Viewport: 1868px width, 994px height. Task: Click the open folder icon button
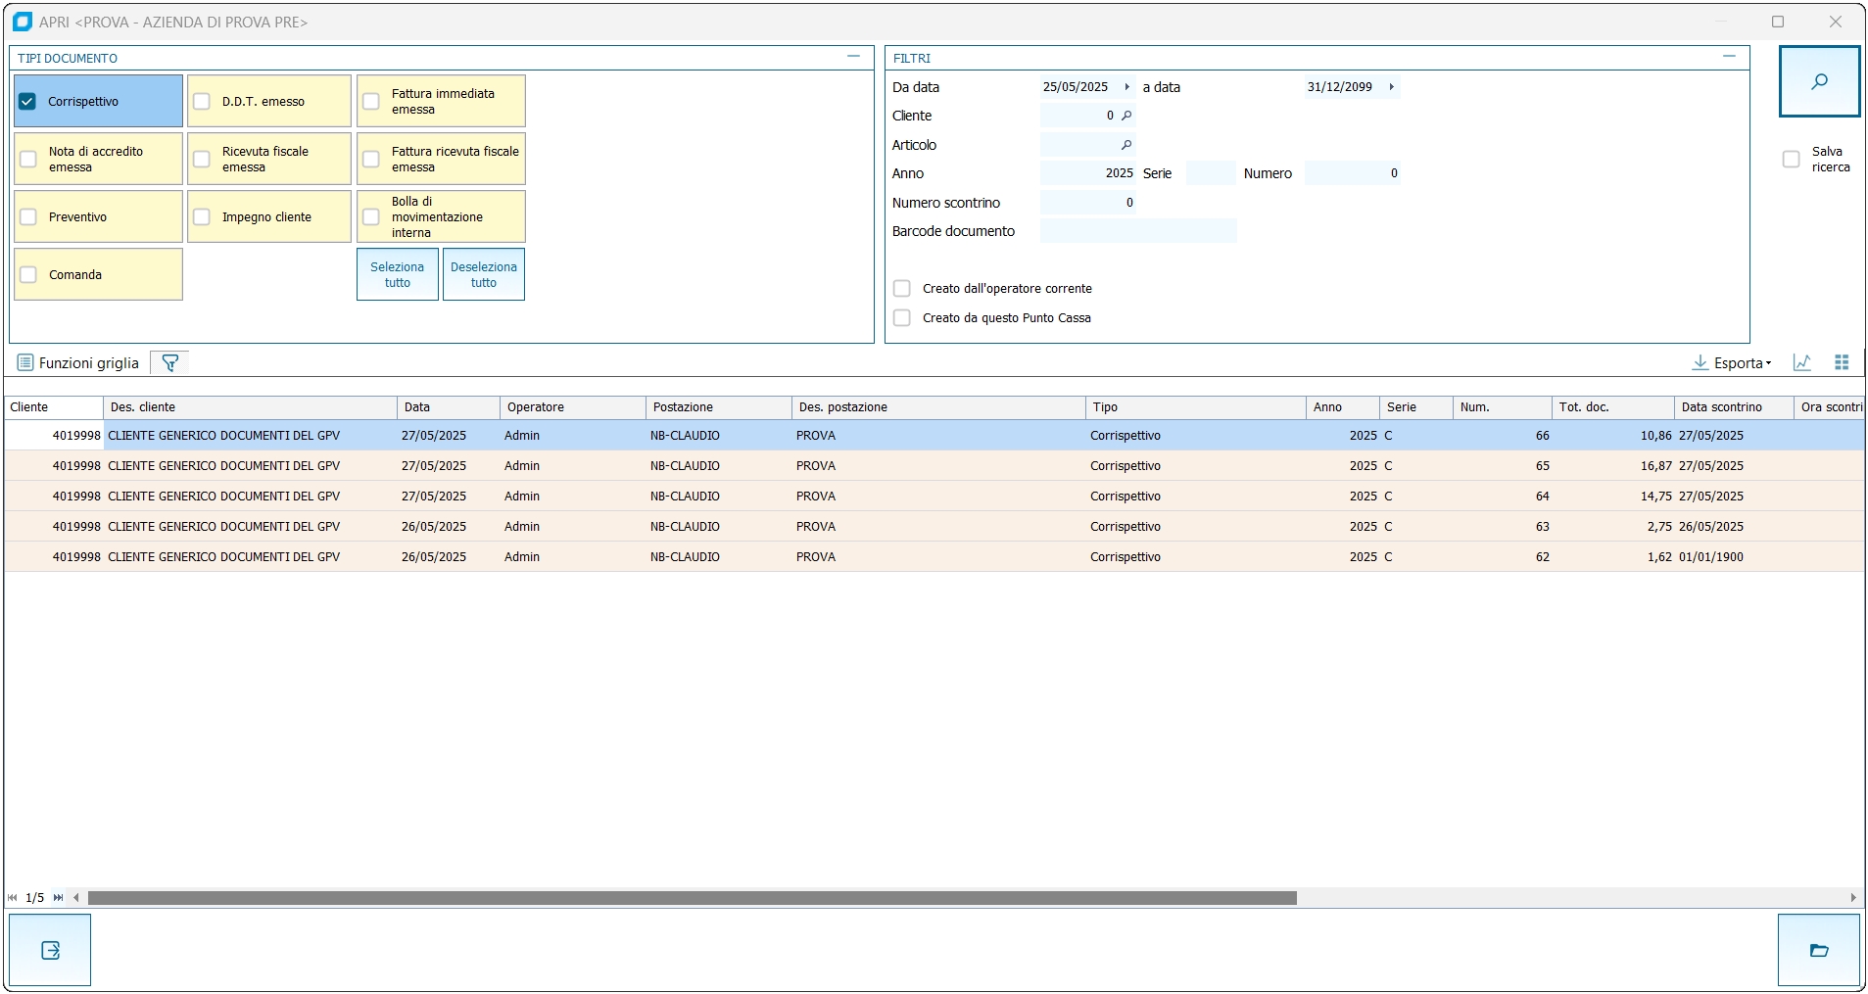click(1818, 949)
